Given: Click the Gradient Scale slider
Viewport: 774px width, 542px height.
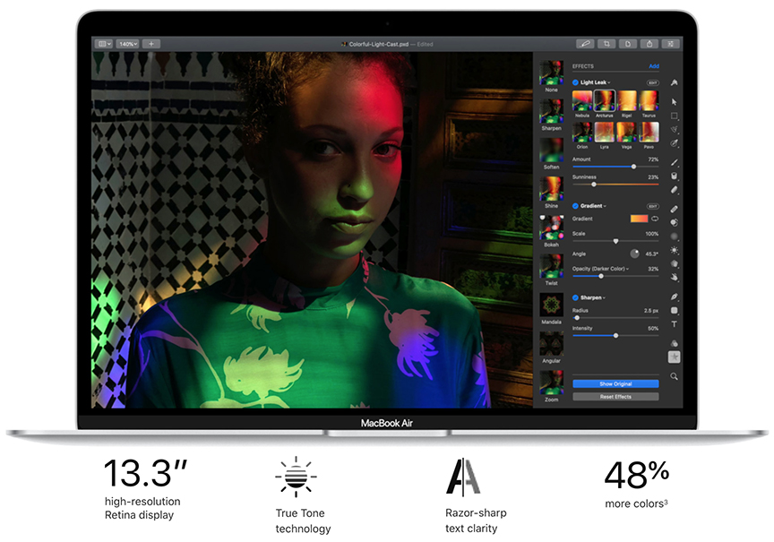Looking at the screenshot, I should tap(615, 241).
